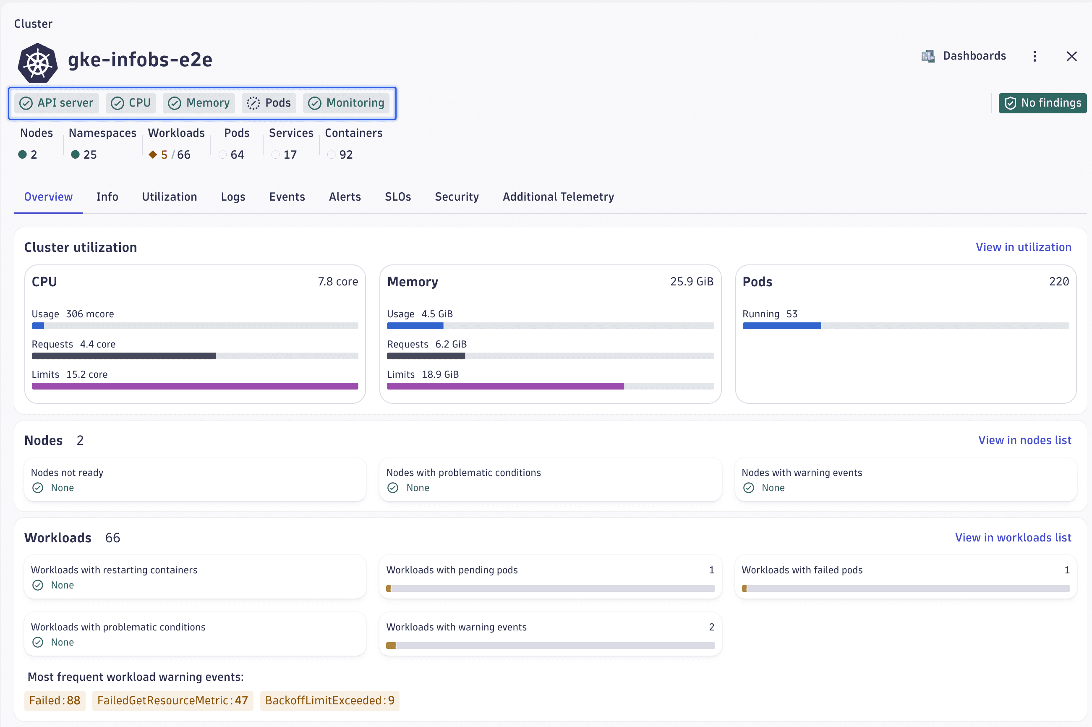Click the Pods count 64

[x=237, y=154]
